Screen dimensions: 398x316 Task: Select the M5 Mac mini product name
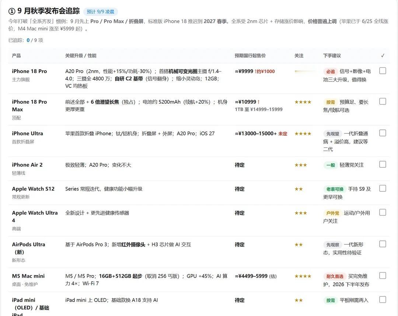(28, 276)
